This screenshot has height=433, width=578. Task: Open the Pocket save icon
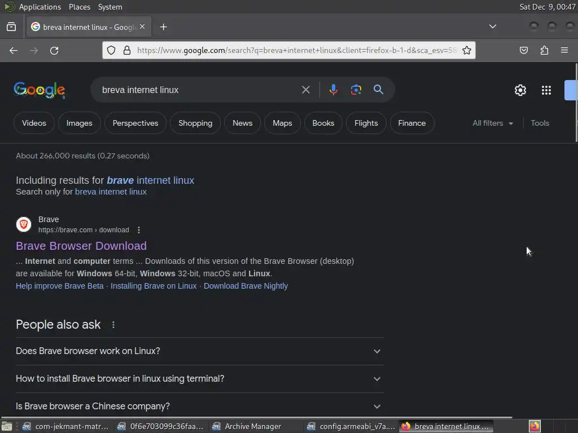tap(523, 50)
